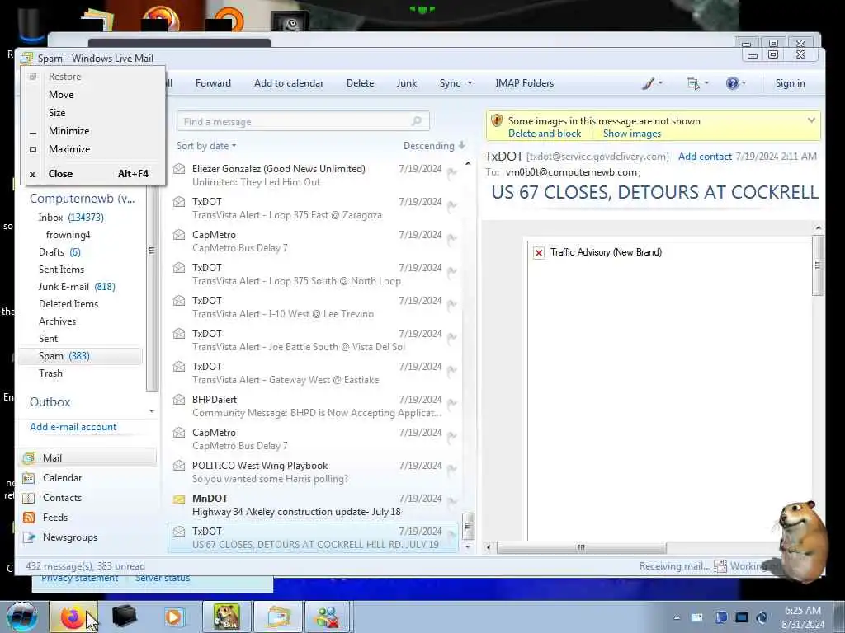Click message list scroll-up arrow
This screenshot has height=633, width=845.
(468, 163)
